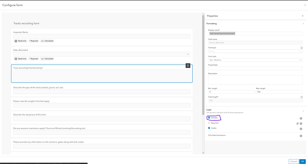Close the Properties panel
Viewport: 308px width, 164px height.
point(302,16)
